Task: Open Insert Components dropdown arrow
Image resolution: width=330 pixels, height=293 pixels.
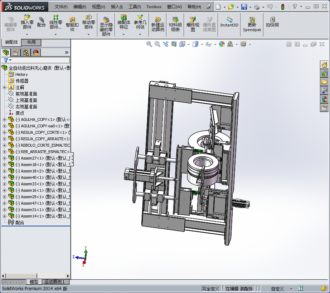Action: (x=27, y=34)
